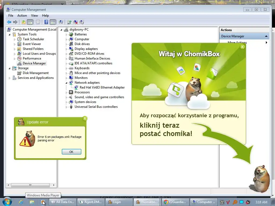Select Shared Folders in the console tree
275x206 pixels.
tap(33, 49)
